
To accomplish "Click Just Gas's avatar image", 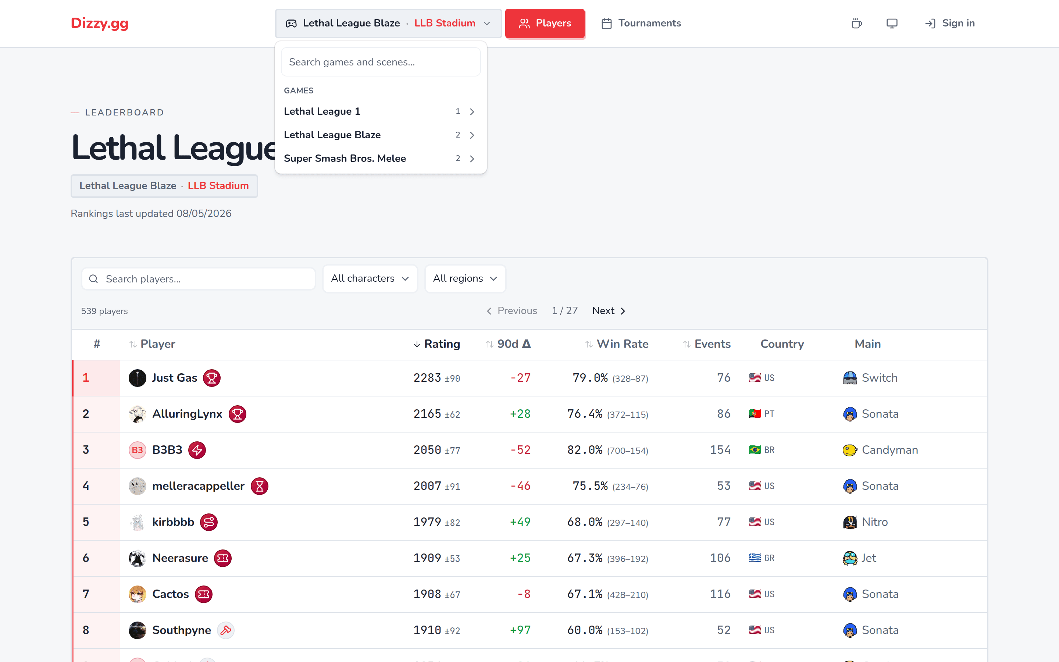I will tap(138, 378).
